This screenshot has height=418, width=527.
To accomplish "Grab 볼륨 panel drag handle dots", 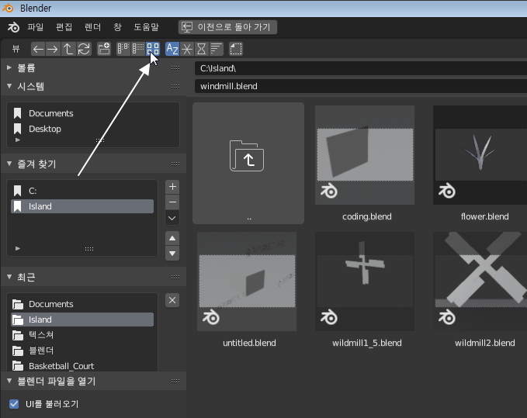I will click(x=175, y=67).
